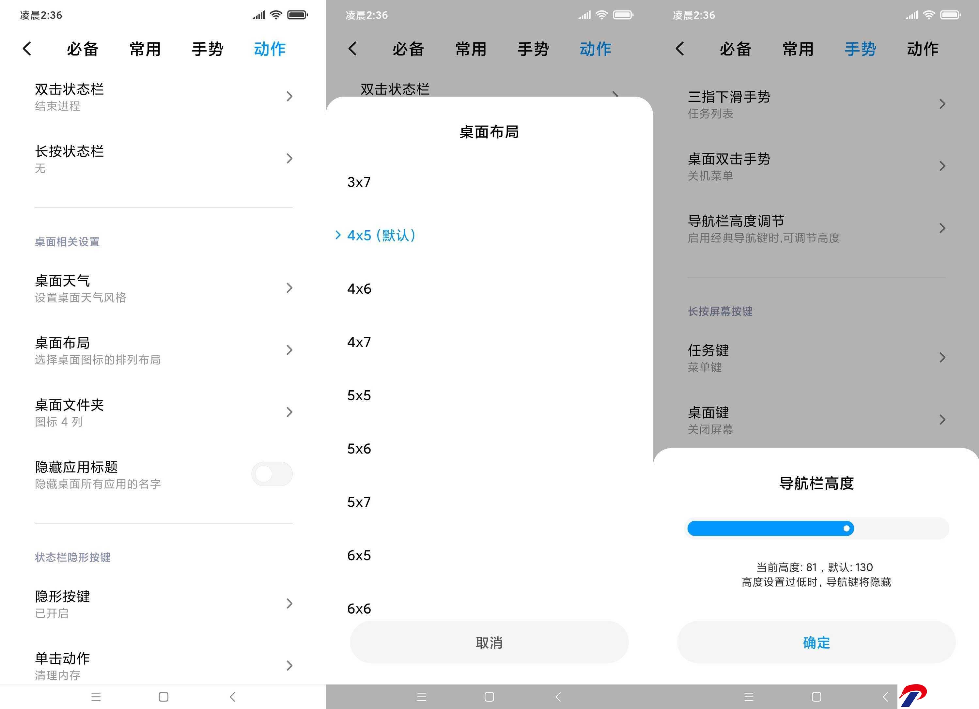
Task: Open the 桌面文件夹 图标 4 列 row
Action: (x=163, y=412)
